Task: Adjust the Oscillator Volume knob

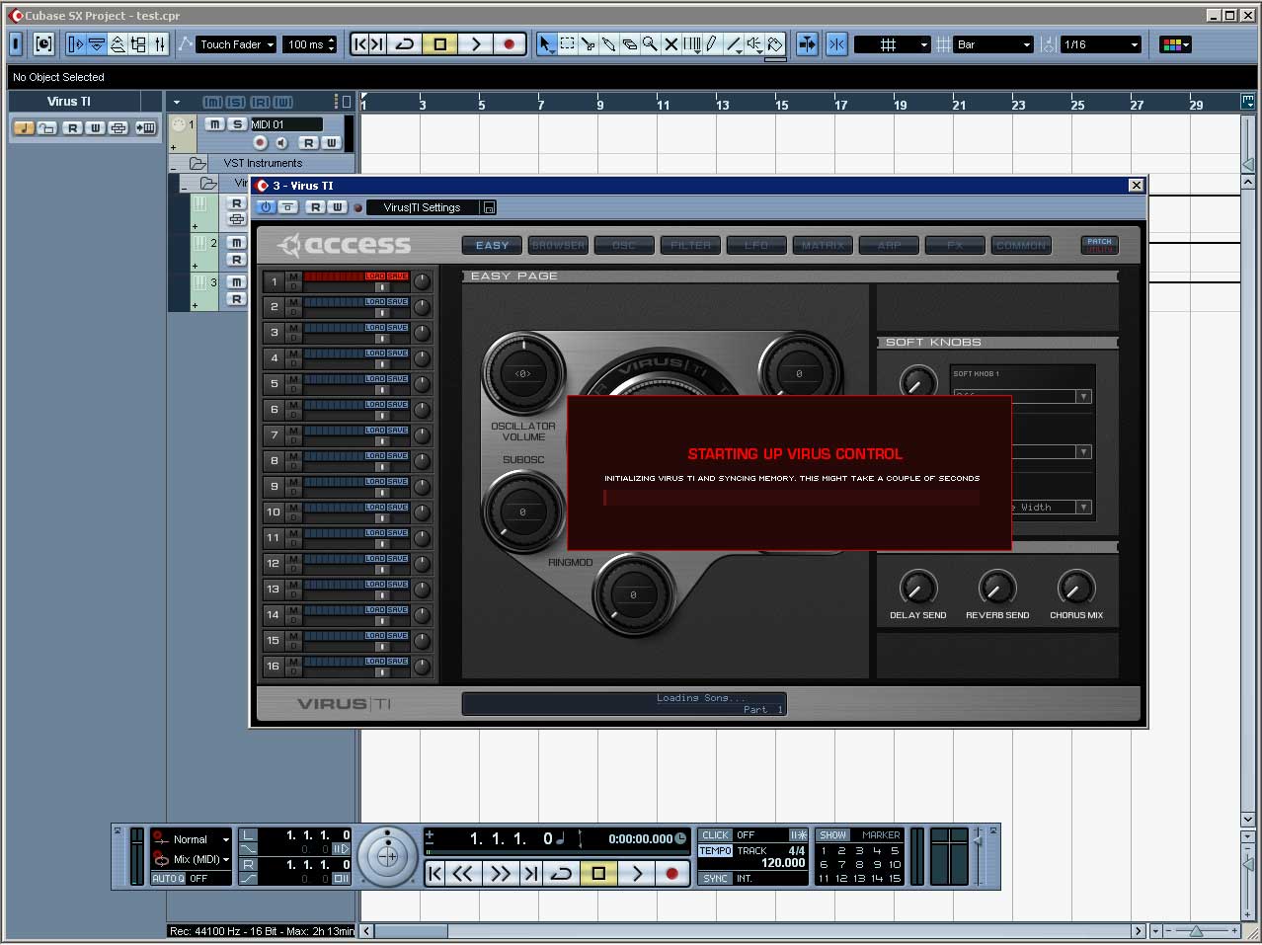Action: click(x=522, y=373)
